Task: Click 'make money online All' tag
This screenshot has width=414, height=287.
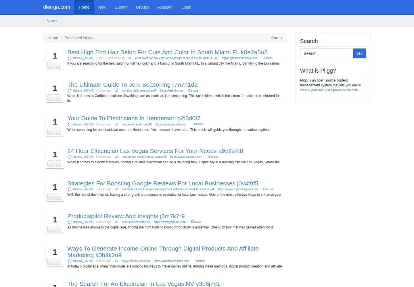Action: click(136, 261)
